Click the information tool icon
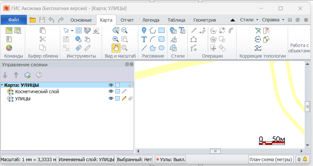 [78, 39]
